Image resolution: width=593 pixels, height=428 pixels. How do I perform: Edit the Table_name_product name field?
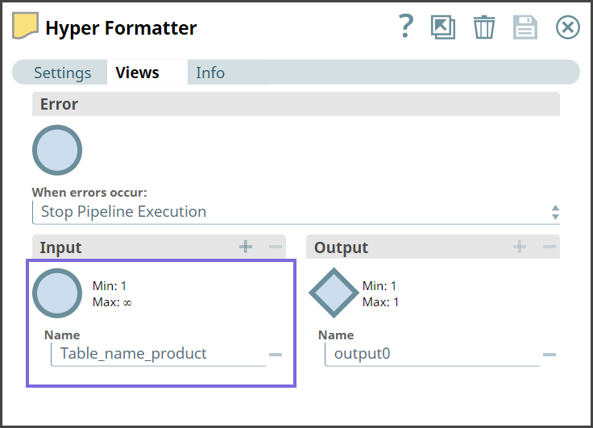[159, 354]
